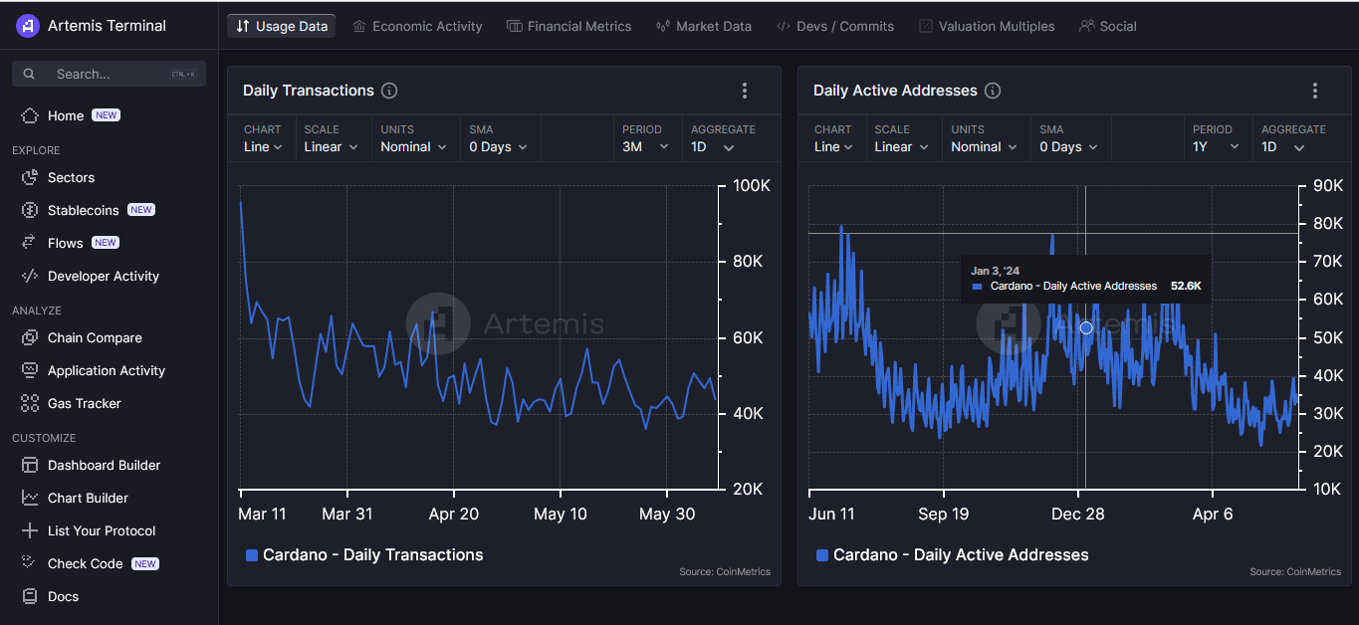Click the Home house icon
Image resolution: width=1359 pixels, height=625 pixels.
[30, 115]
